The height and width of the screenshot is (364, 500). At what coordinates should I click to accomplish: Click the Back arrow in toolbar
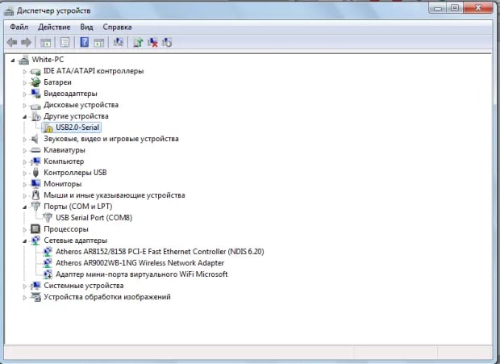[12, 42]
